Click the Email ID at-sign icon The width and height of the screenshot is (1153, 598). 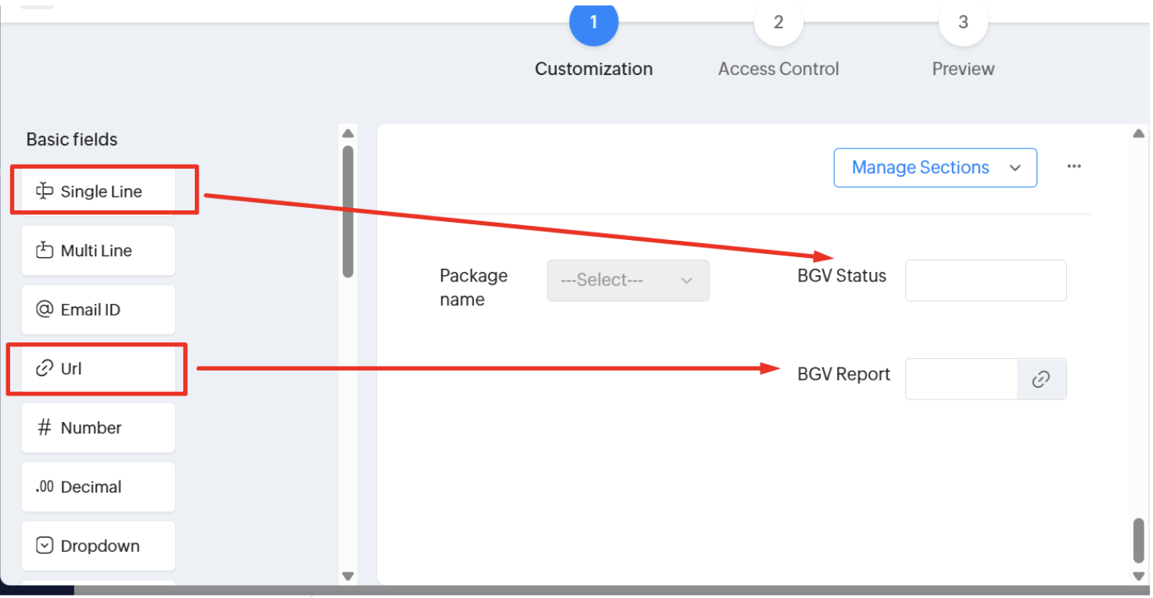(x=45, y=310)
